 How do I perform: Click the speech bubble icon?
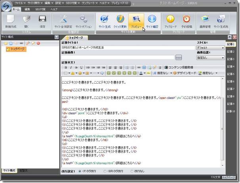(x=102, y=73)
